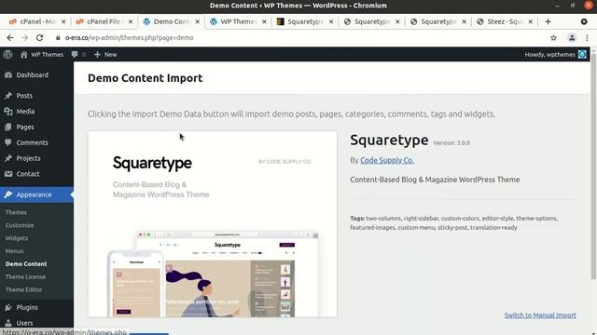Click the Projects pin icon in sidebar

pyautogui.click(x=8, y=158)
